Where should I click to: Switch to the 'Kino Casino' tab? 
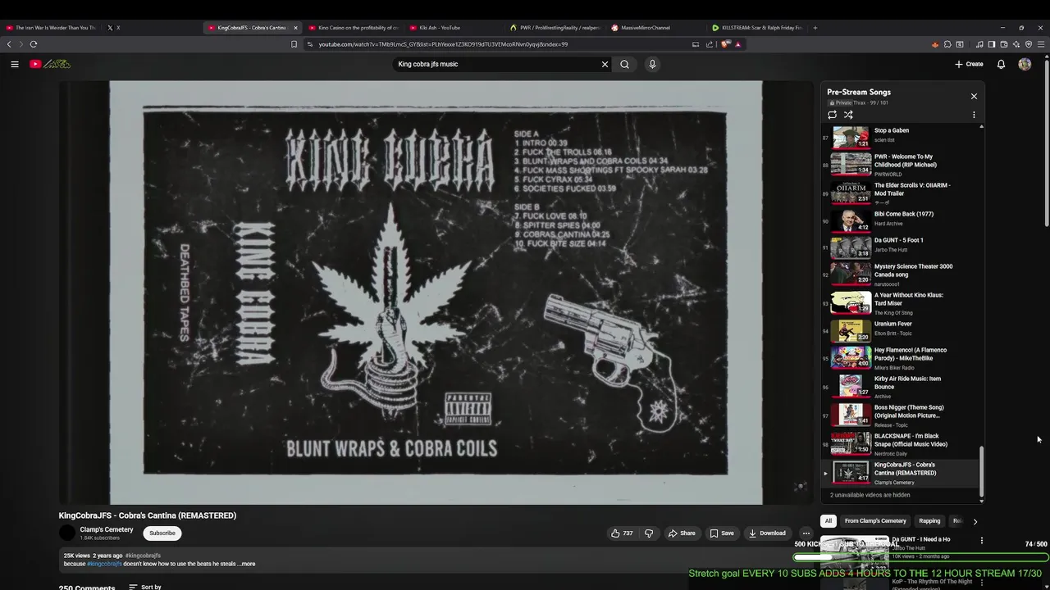(353, 28)
